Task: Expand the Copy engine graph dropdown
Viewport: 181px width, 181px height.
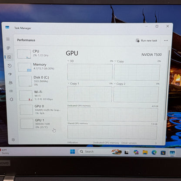Action: [x=119, y=61]
